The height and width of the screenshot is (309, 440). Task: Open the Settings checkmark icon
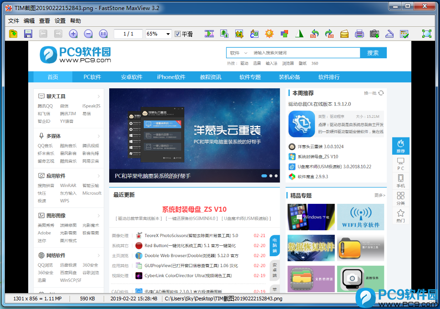click(x=405, y=34)
